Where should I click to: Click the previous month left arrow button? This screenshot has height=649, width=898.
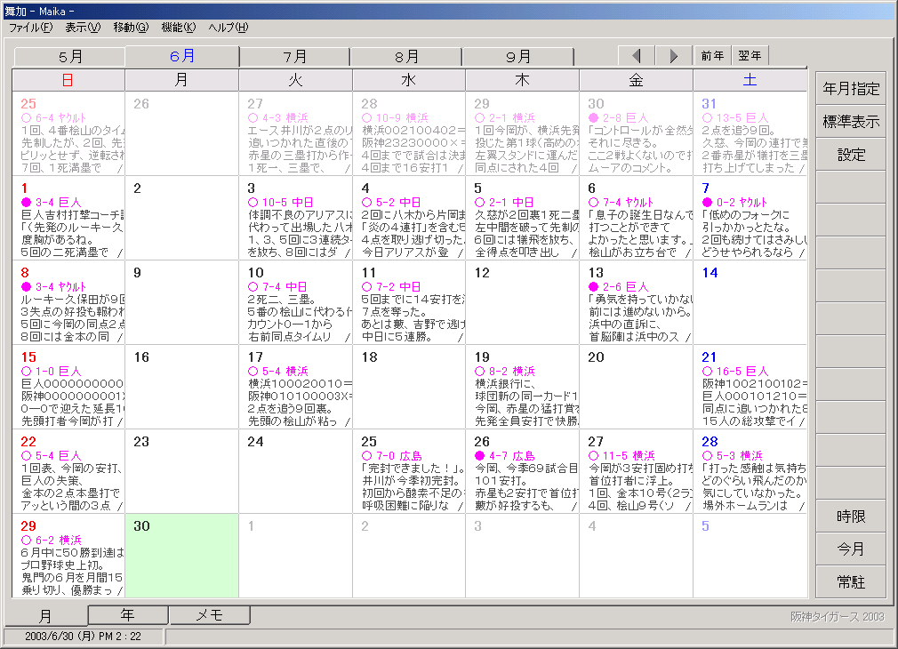pos(637,55)
